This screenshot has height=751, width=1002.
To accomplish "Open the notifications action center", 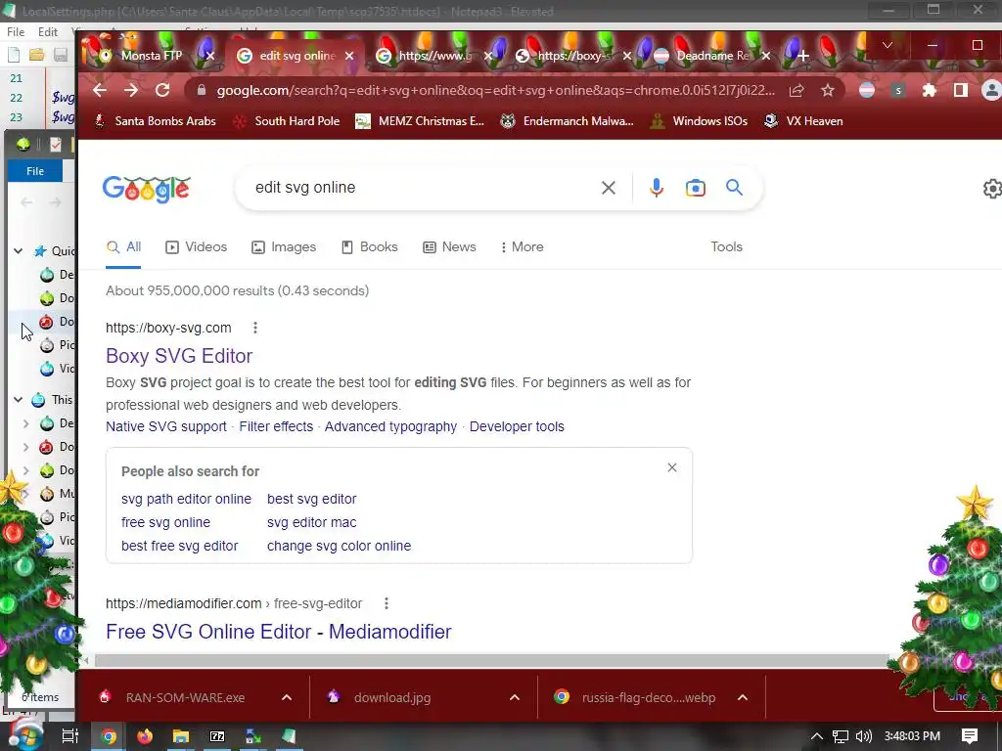I will pyautogui.click(x=970, y=736).
